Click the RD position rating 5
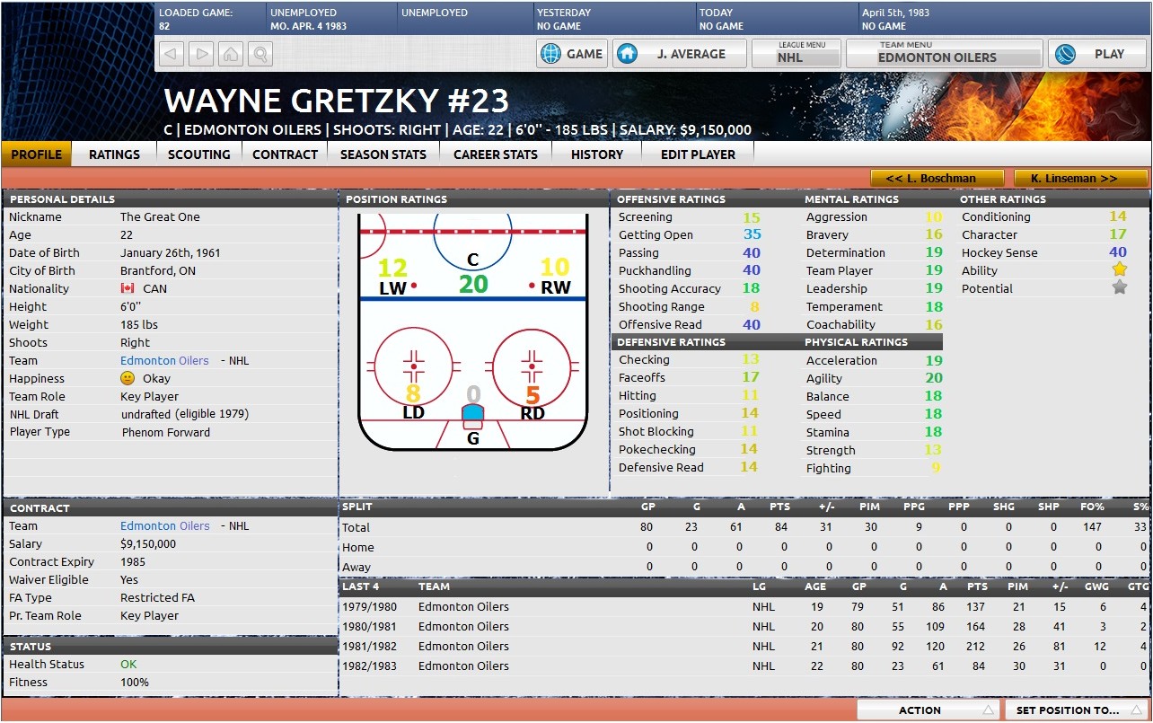1153x723 pixels. pyautogui.click(x=533, y=394)
